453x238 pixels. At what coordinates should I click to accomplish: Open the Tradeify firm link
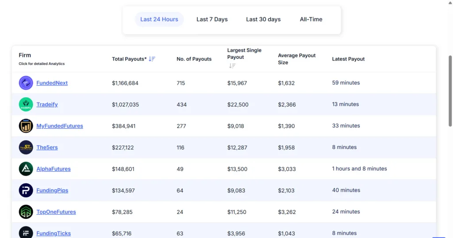coord(47,104)
